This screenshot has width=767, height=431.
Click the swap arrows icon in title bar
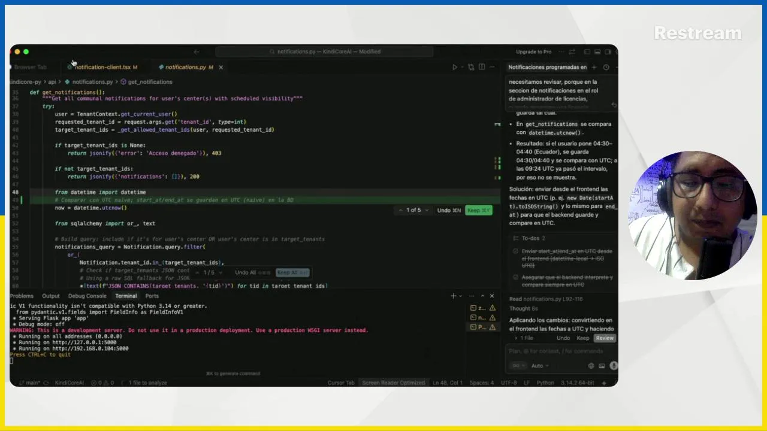572,51
